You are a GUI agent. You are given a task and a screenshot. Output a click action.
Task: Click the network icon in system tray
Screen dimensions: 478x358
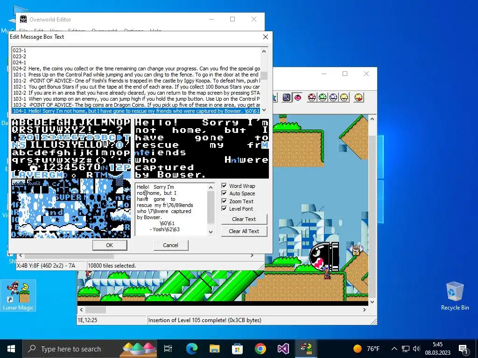pos(406,349)
